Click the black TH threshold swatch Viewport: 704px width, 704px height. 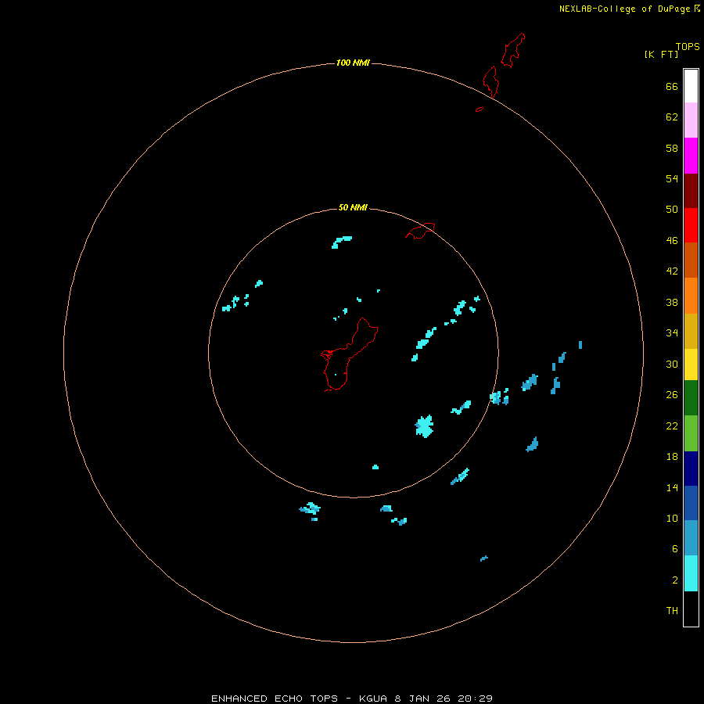point(691,609)
